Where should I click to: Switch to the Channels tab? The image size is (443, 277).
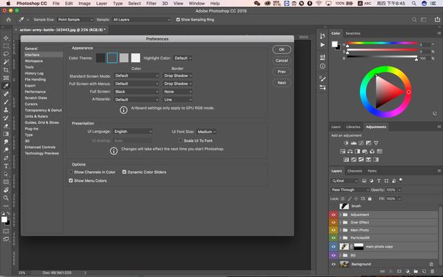tap(354, 171)
